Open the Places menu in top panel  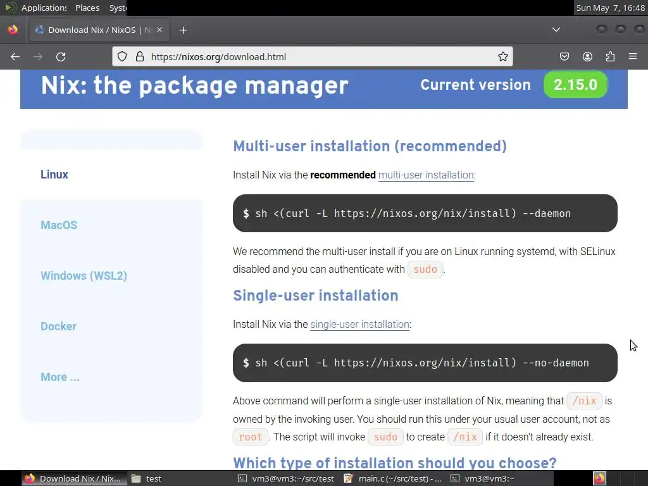(87, 8)
